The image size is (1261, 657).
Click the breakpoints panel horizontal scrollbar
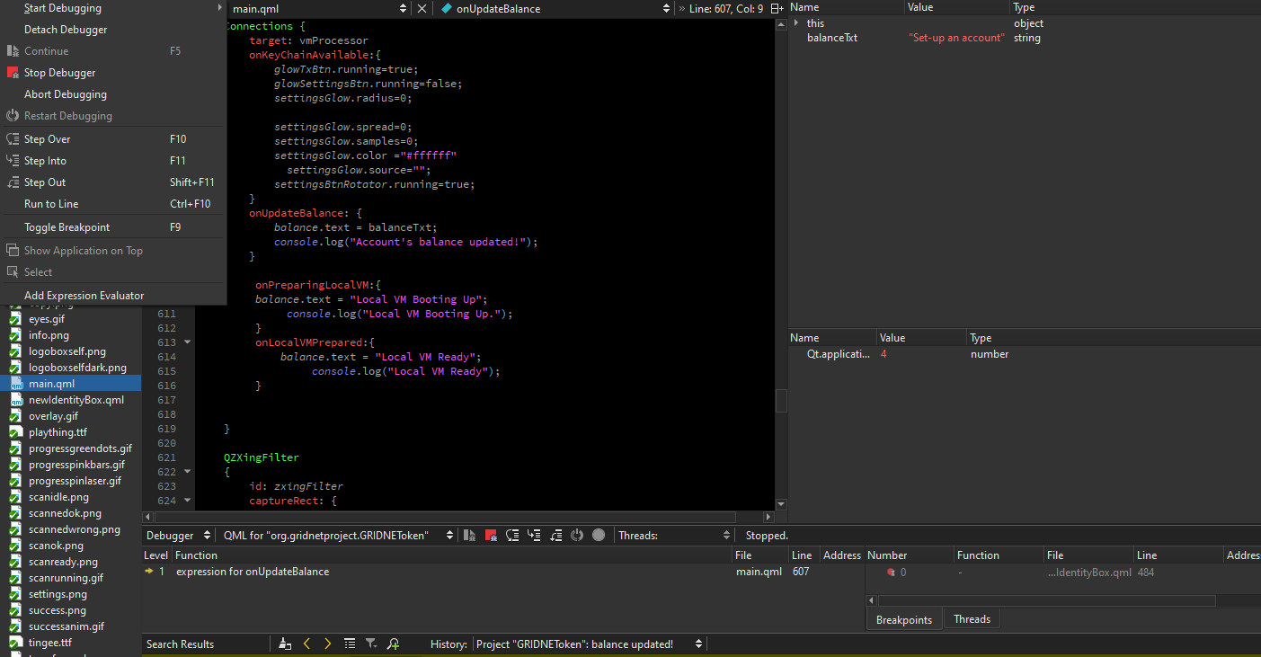click(x=1047, y=600)
